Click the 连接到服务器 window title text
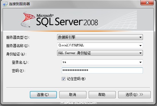The width and height of the screenshot is (157, 106). coord(20,4)
